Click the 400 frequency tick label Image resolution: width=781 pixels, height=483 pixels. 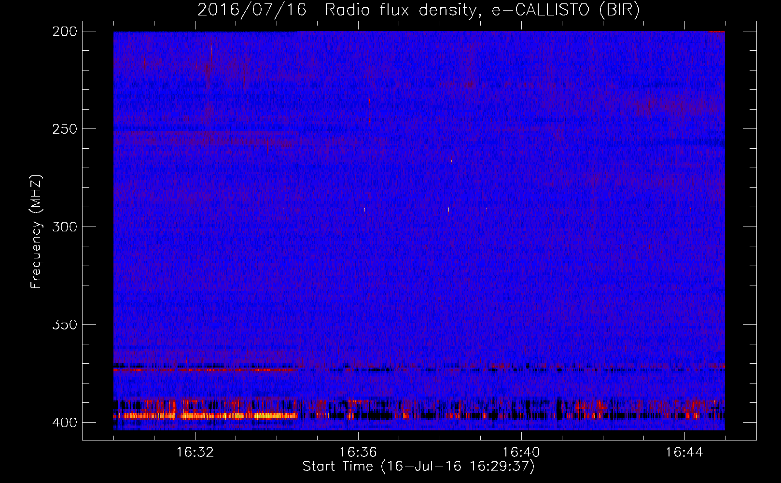pyautogui.click(x=65, y=423)
